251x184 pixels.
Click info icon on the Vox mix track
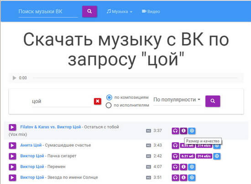pos(183,131)
